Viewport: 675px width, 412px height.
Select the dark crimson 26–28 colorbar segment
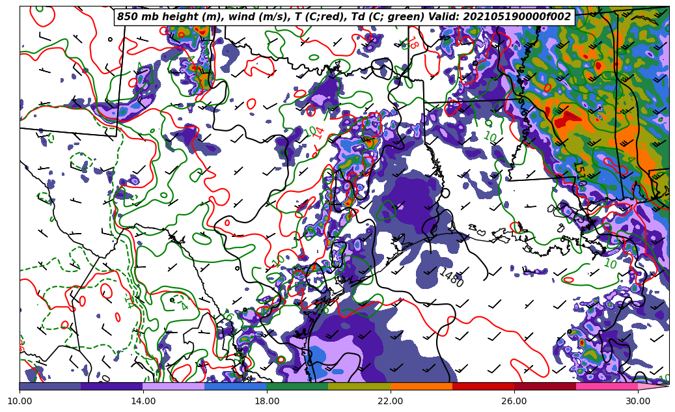(545, 386)
